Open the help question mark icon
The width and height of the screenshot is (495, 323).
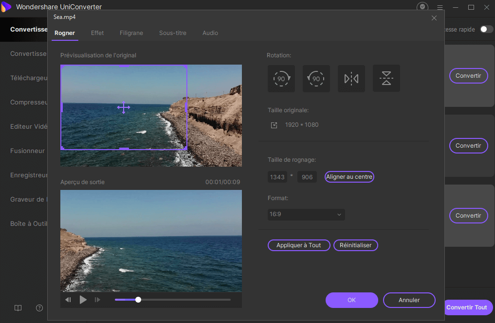pos(39,308)
